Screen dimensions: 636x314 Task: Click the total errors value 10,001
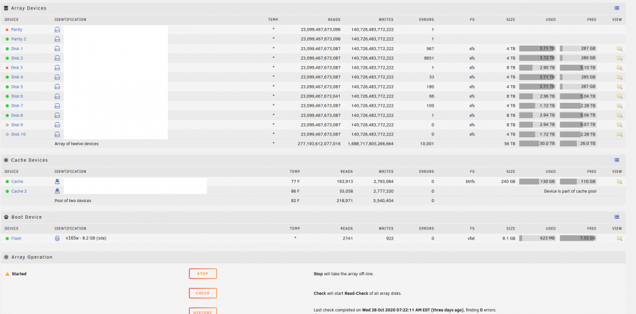pyautogui.click(x=427, y=144)
